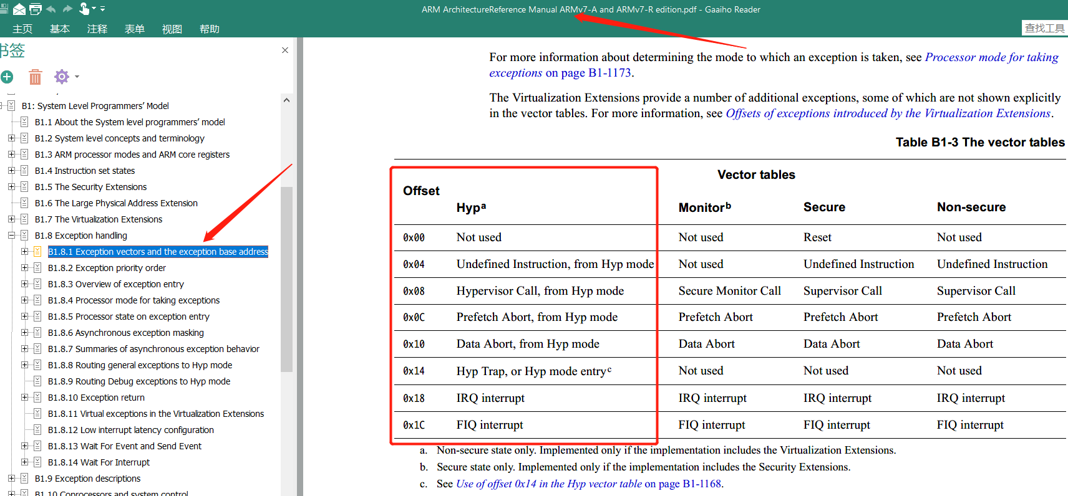This screenshot has width=1068, height=496.
Task: Select bookmark B1.8.10 Exception return
Action: 96,398
